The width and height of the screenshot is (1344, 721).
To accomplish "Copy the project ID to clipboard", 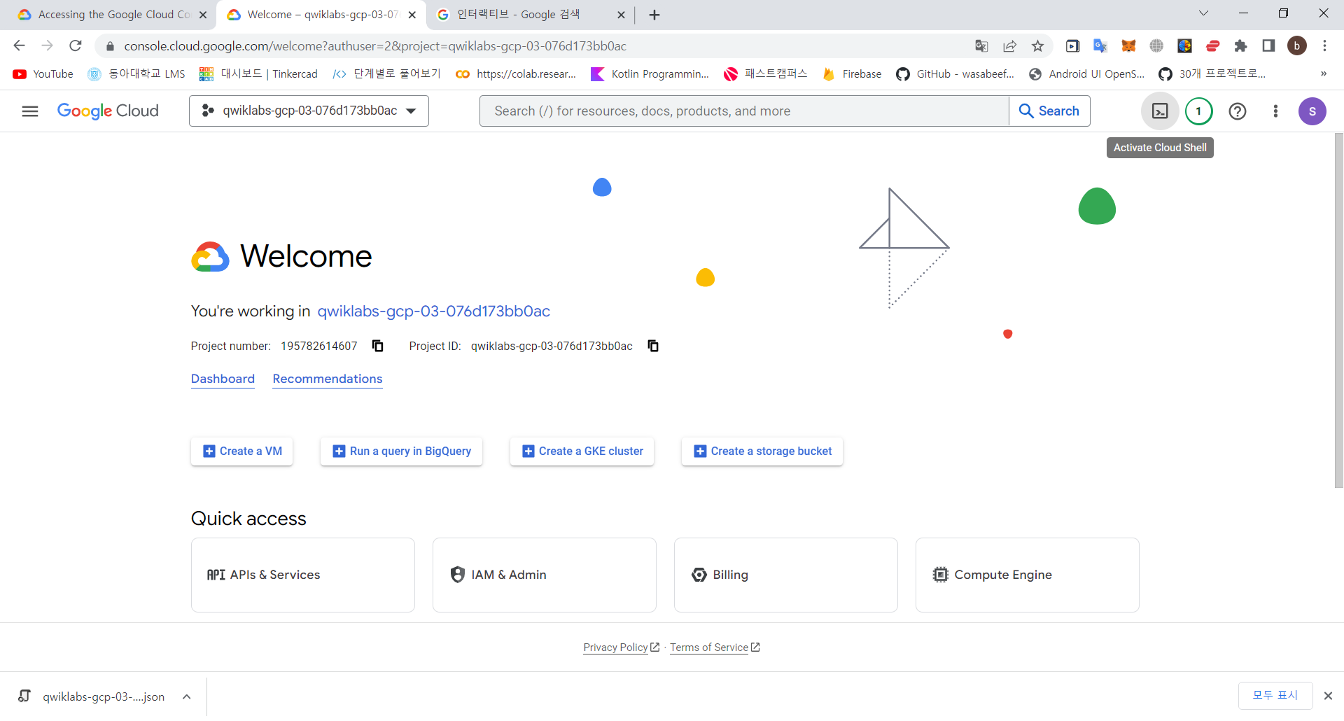I will coord(653,346).
